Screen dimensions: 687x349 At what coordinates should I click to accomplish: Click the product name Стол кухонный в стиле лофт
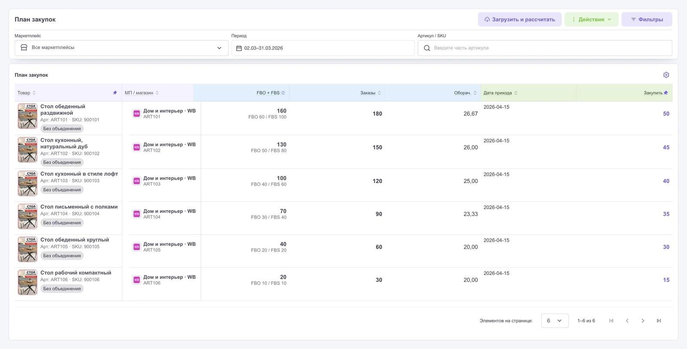pos(79,174)
